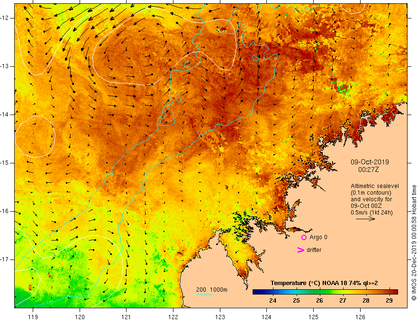Viewport: 417px width, 322px height.
Task: Click the '00:27Z' time label
Action: point(368,170)
